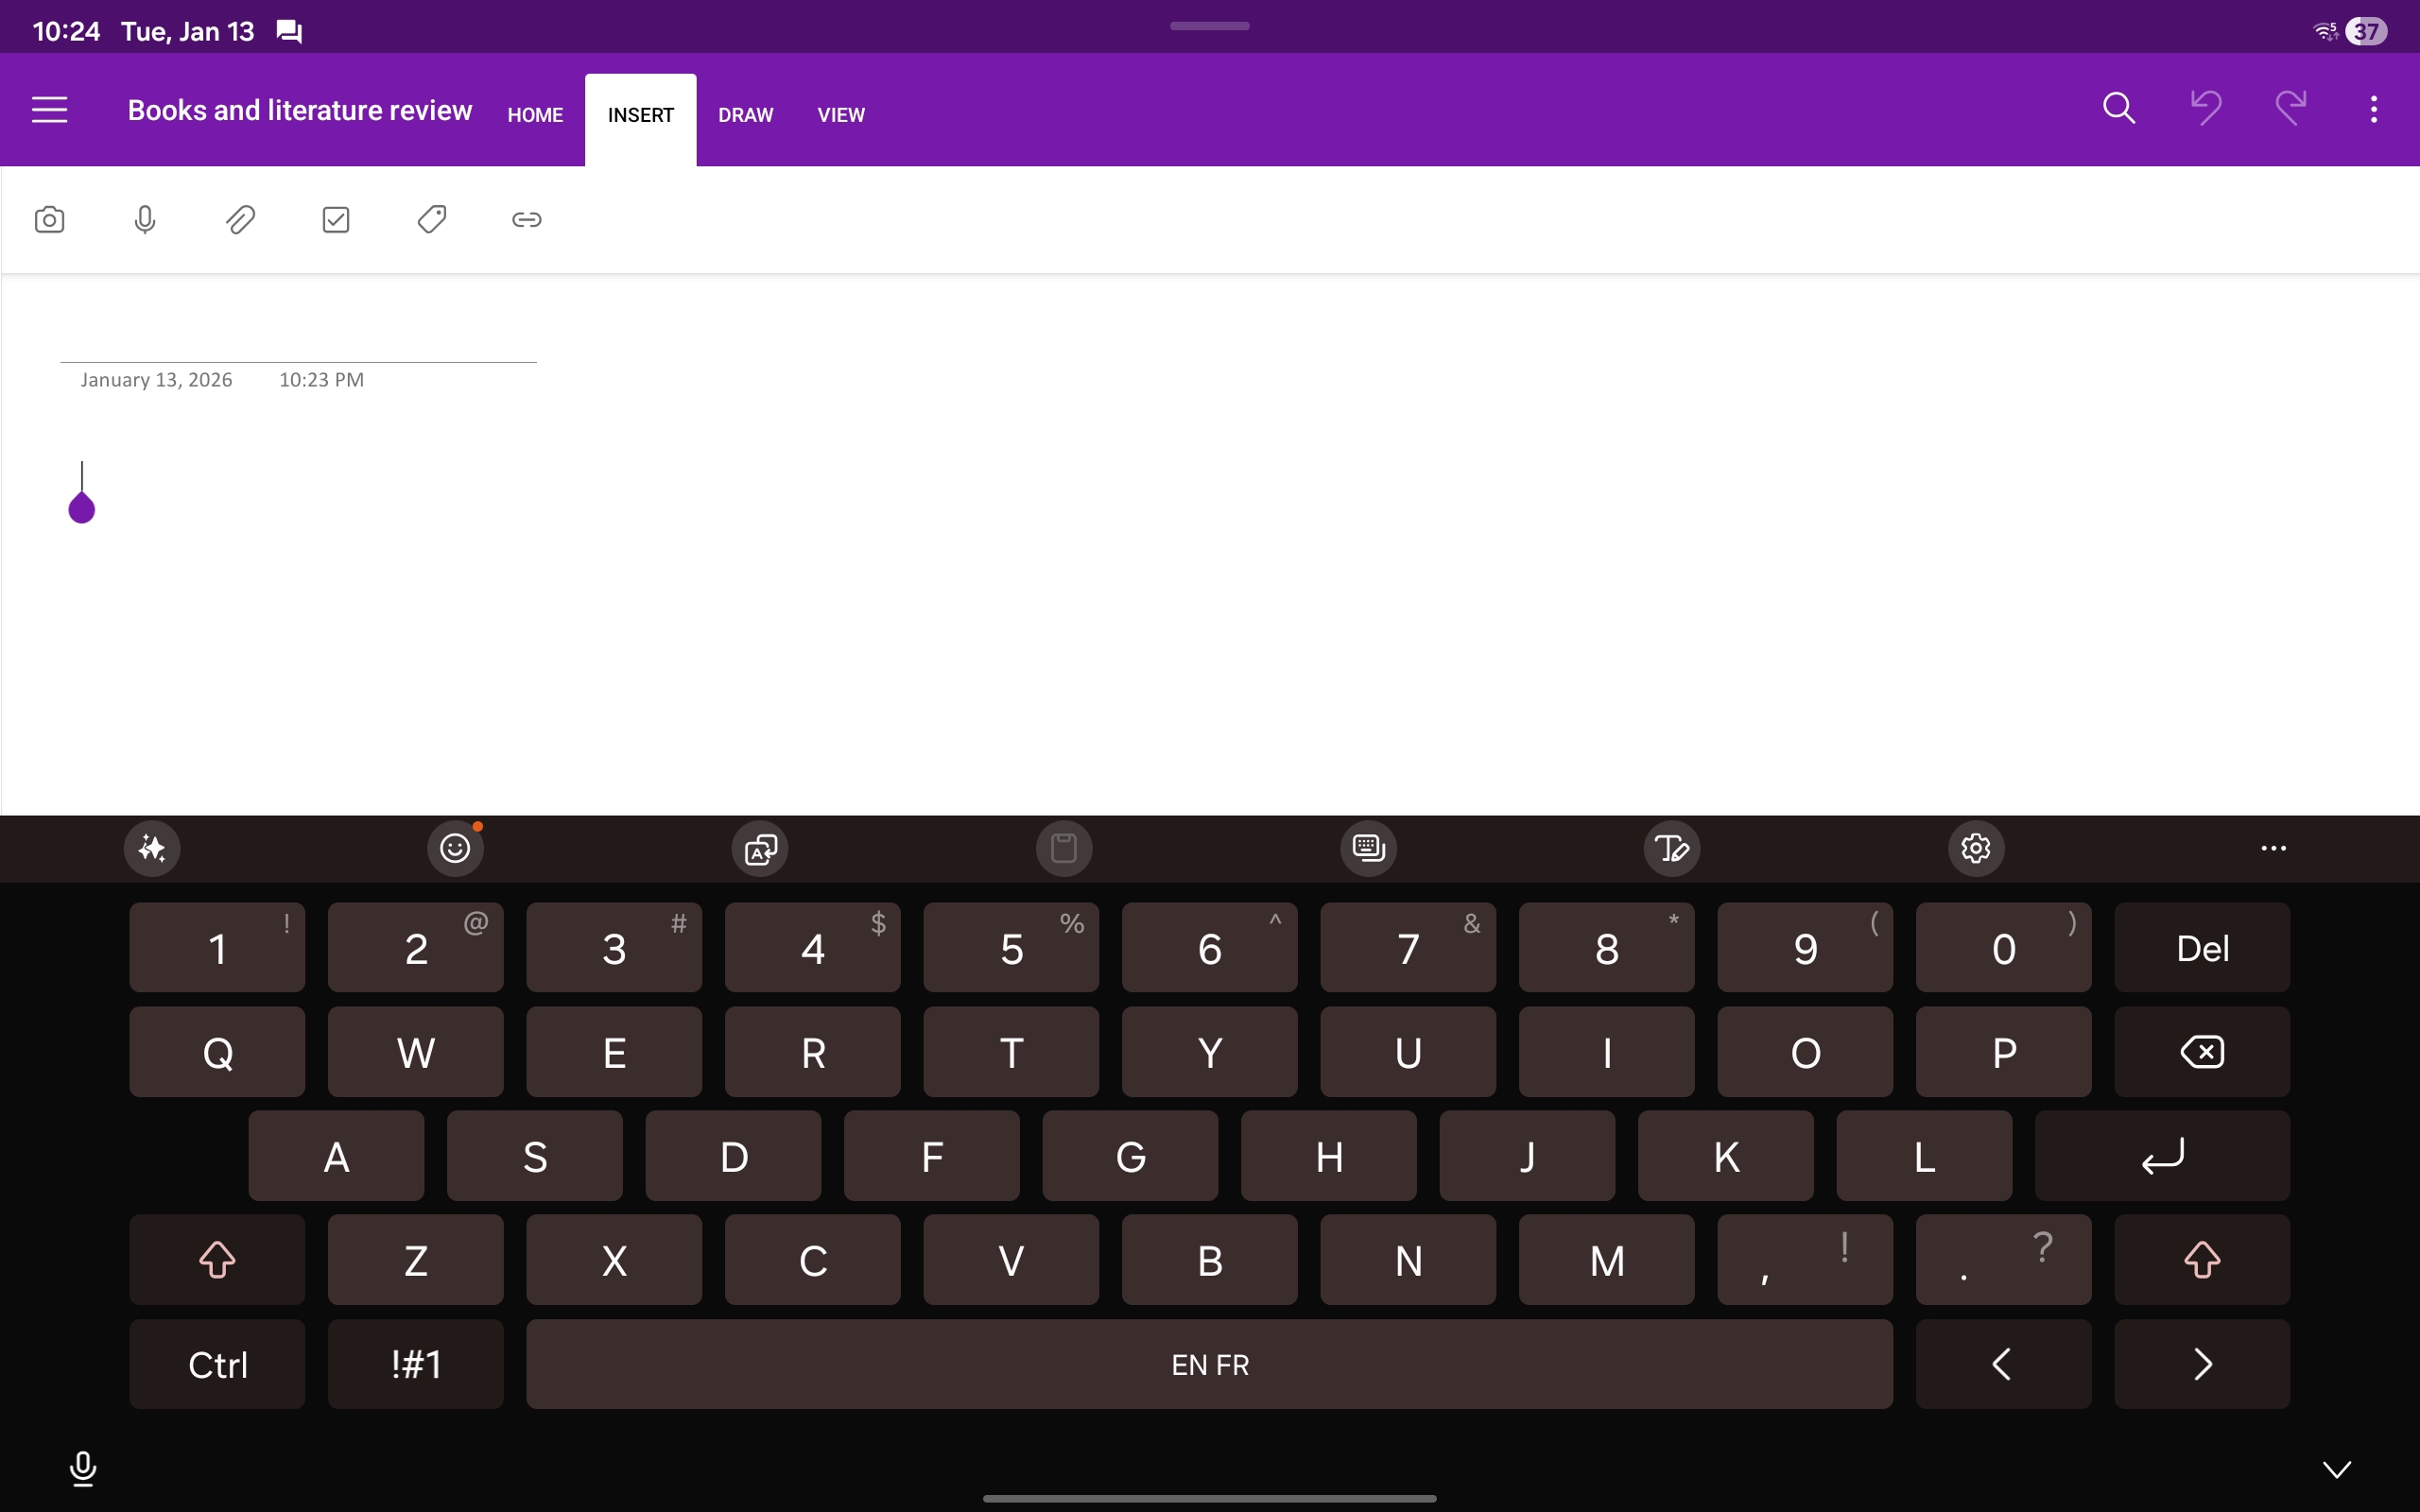Open the DRAW tab

(745, 114)
